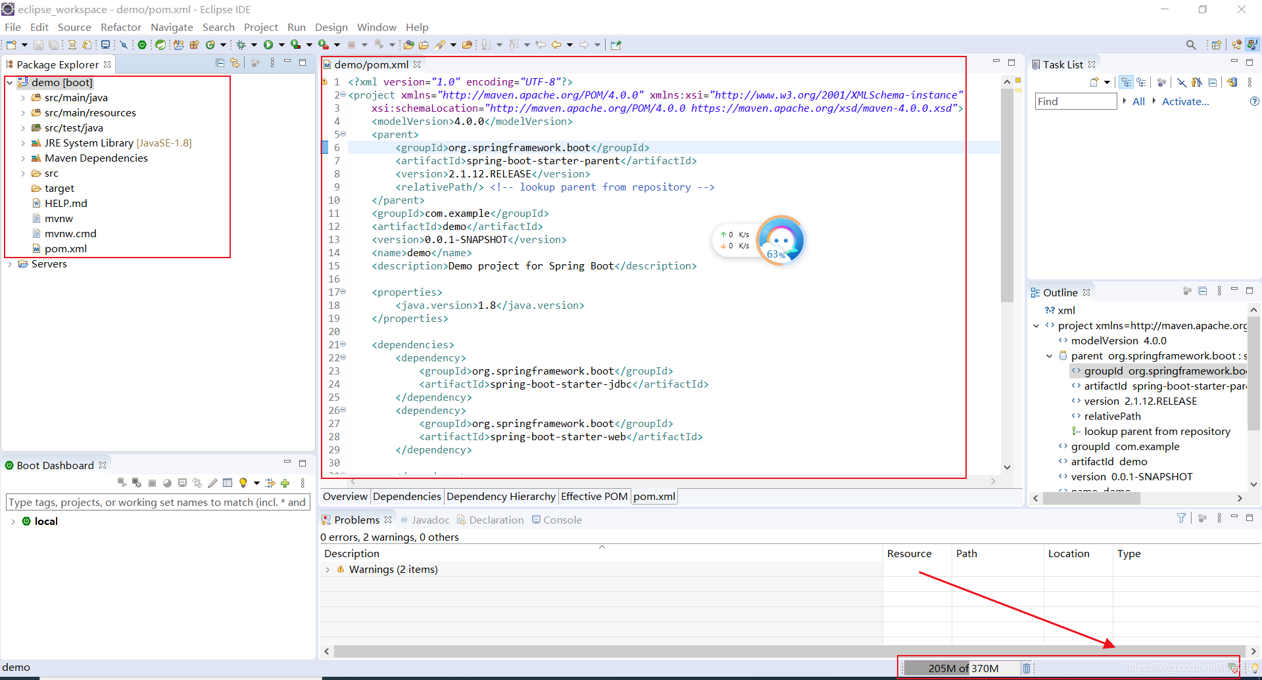Viewport: 1262px width, 680px height.
Task: Open quick search with the magnifier icon
Action: click(x=1191, y=45)
